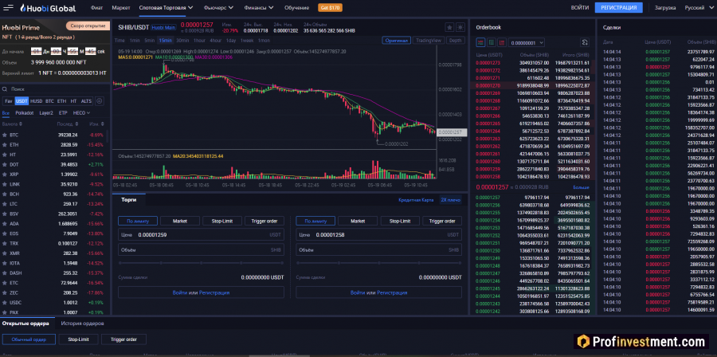Favorite ETH using its star icon

[5, 145]
